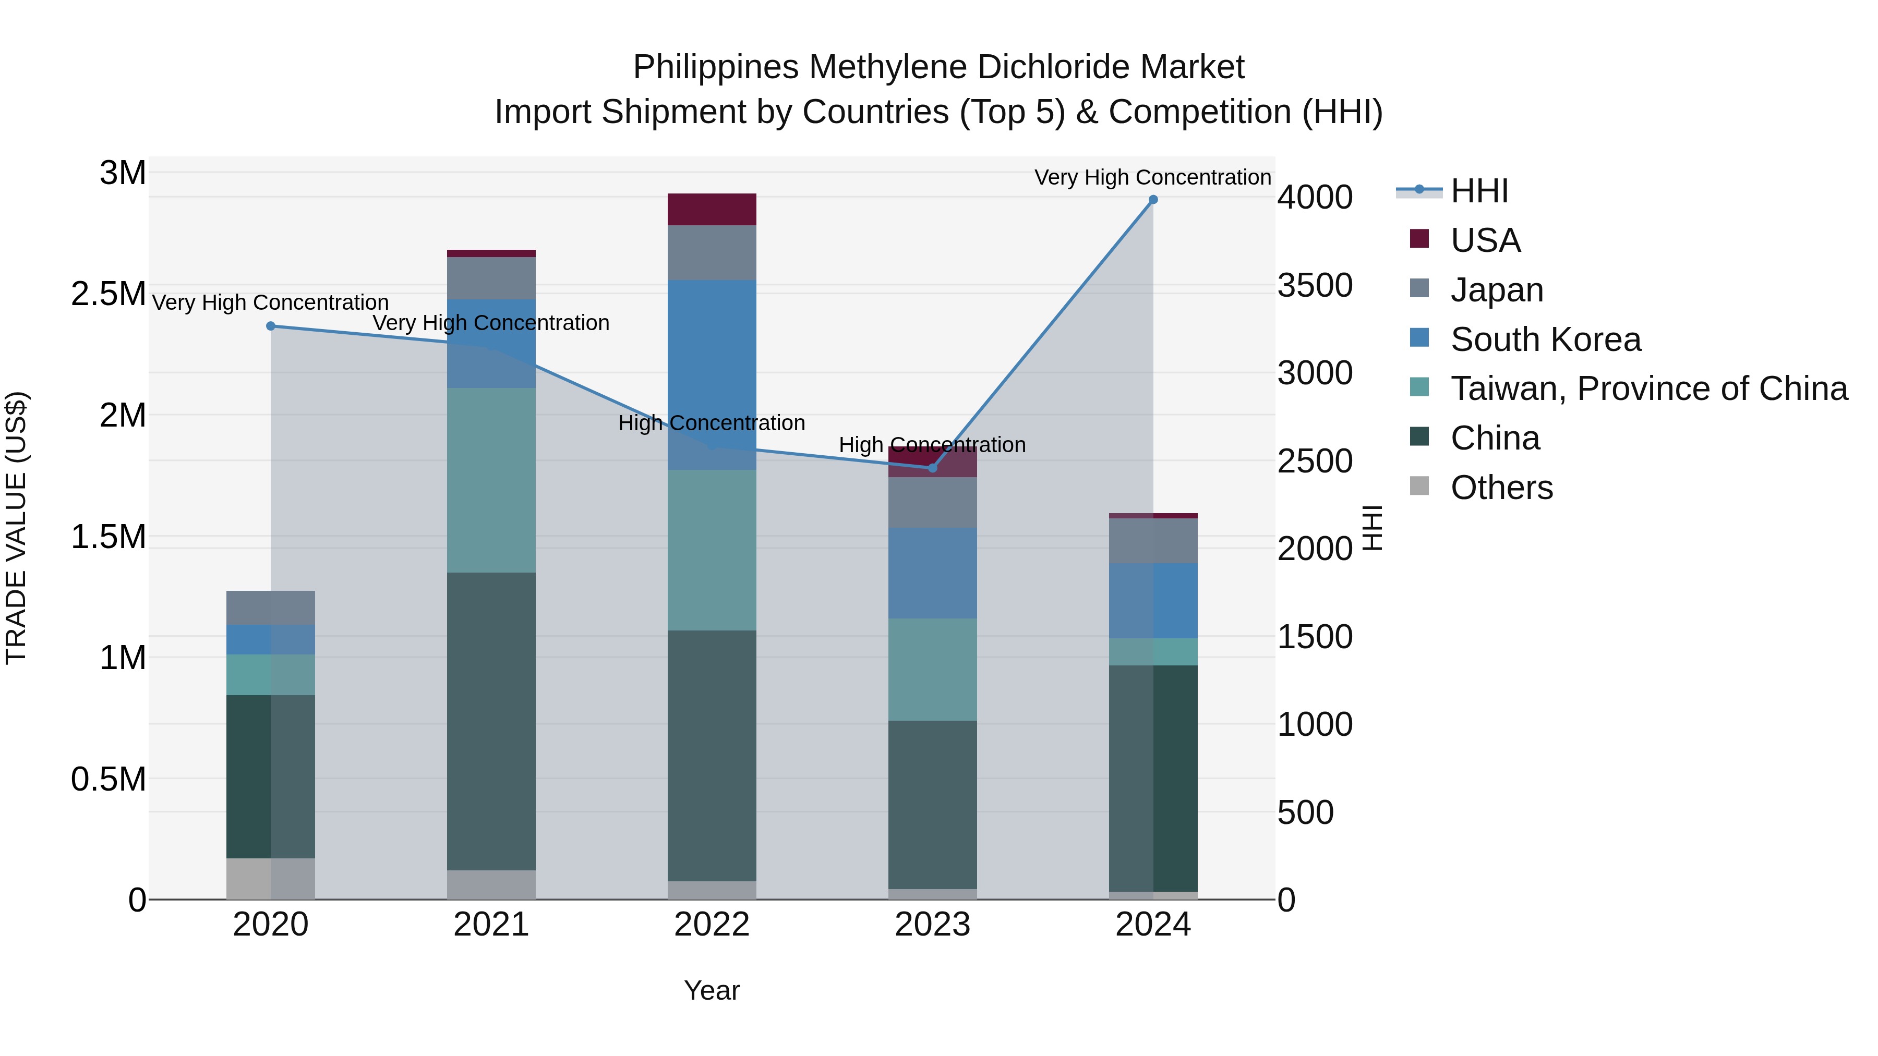Click the 'High Concentration' label for 2022
The width and height of the screenshot is (1878, 1056).
point(712,423)
